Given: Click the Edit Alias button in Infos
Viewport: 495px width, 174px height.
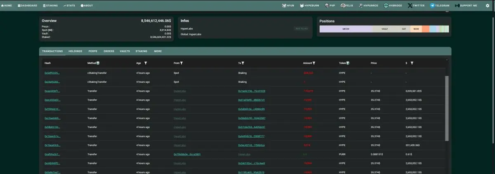Looking at the screenshot, I should pyautogui.click(x=301, y=28).
